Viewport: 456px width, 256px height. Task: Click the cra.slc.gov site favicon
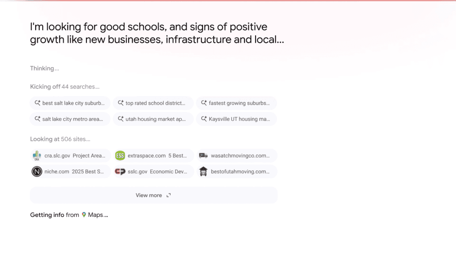point(37,156)
